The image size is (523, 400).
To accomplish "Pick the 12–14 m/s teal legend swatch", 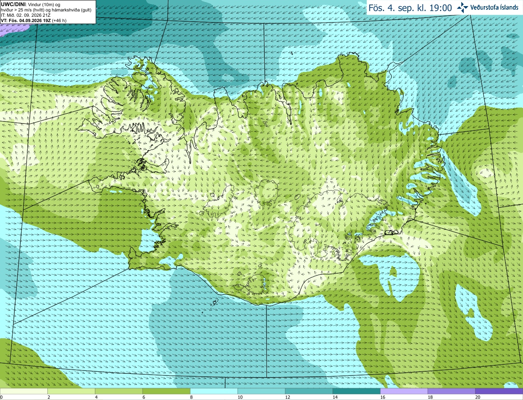I will point(309,391).
